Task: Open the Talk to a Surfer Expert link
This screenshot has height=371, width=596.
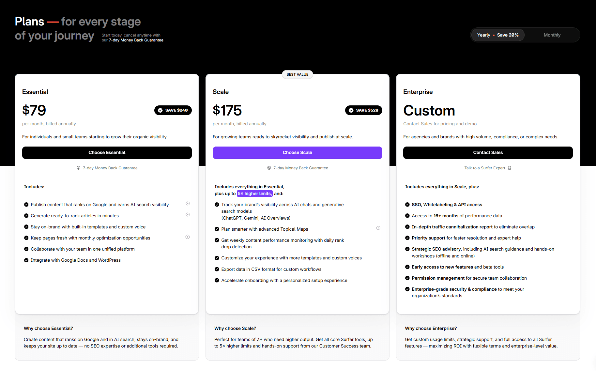Action: [x=485, y=168]
